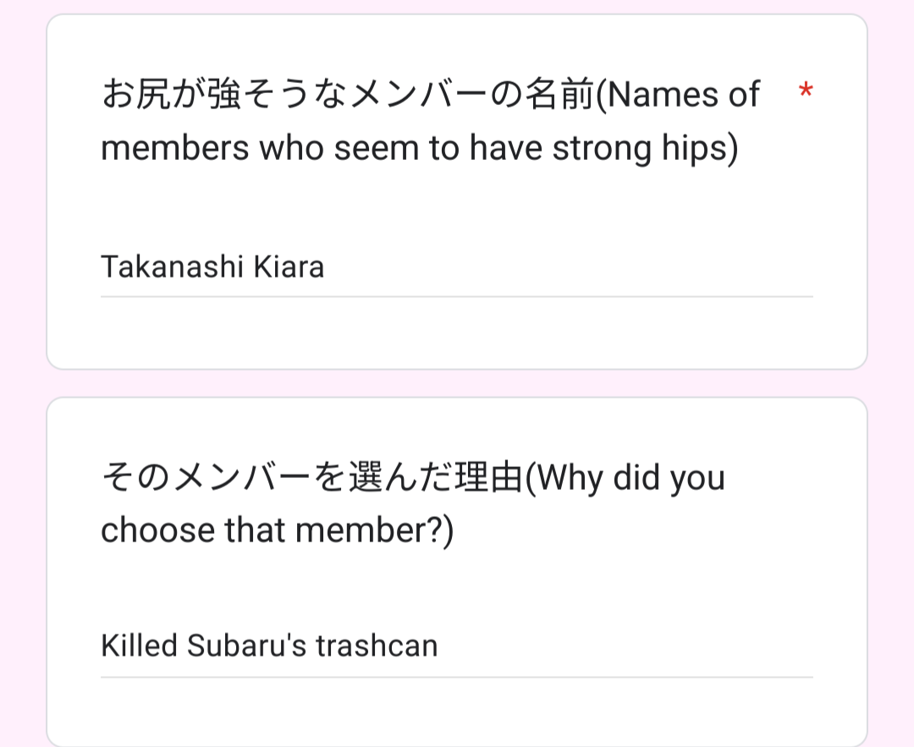
Task: Click the red required asterisk
Action: click(806, 91)
